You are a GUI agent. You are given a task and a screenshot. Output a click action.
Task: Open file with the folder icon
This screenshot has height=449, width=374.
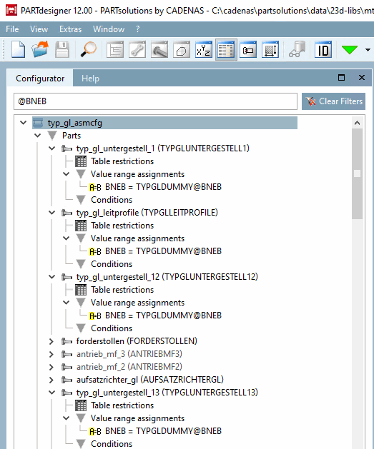point(40,50)
